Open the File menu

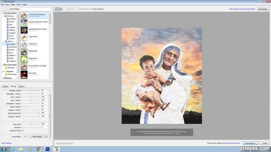tap(2, 5)
